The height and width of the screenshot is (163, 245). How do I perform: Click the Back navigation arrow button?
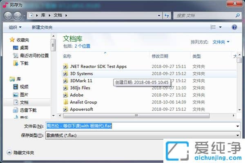pyautogui.click(x=8, y=15)
